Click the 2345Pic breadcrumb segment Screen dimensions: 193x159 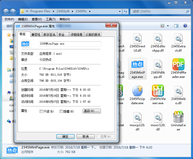point(81,11)
